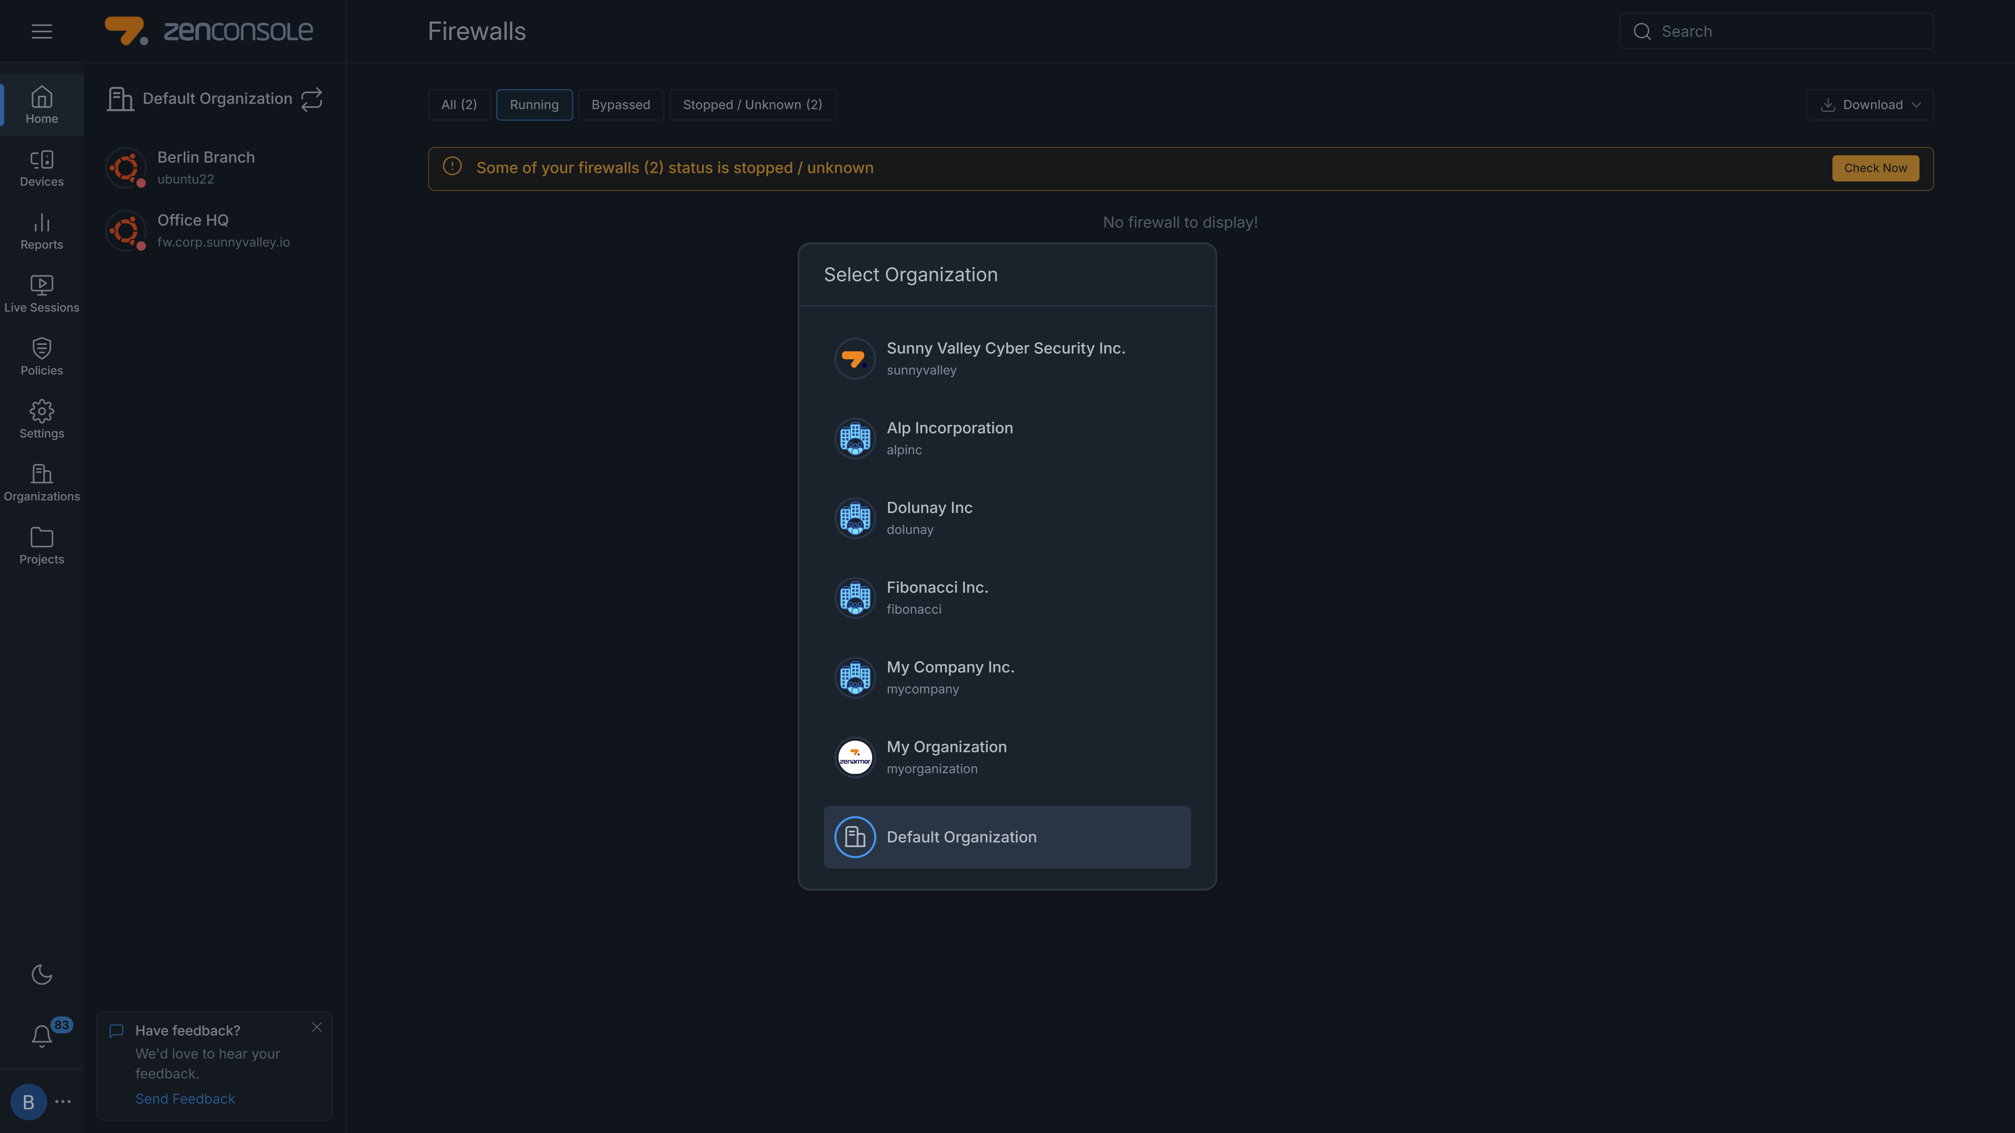Switch to Running filter tab
Image resolution: width=2015 pixels, height=1133 pixels.
coord(534,105)
